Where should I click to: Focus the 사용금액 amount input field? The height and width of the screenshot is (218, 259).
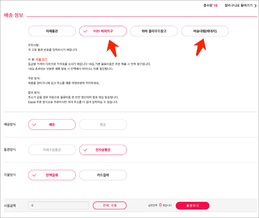tap(58, 205)
